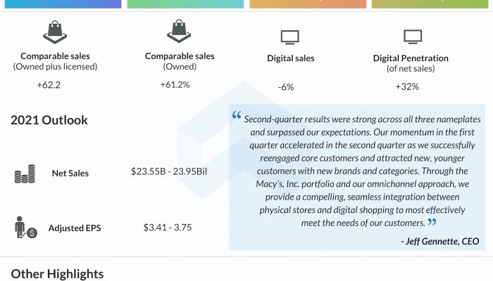Viewport: 493px width, 281px height.
Task: Select the +61.2% owned comparable sales figure
Action: point(175,84)
